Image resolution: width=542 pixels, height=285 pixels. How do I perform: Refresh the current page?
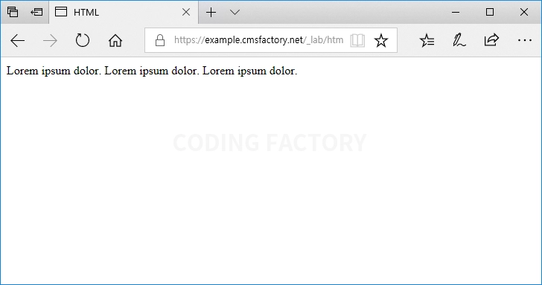pyautogui.click(x=82, y=40)
